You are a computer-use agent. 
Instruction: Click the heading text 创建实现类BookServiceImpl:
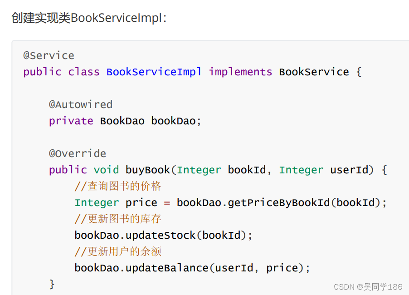tap(89, 18)
